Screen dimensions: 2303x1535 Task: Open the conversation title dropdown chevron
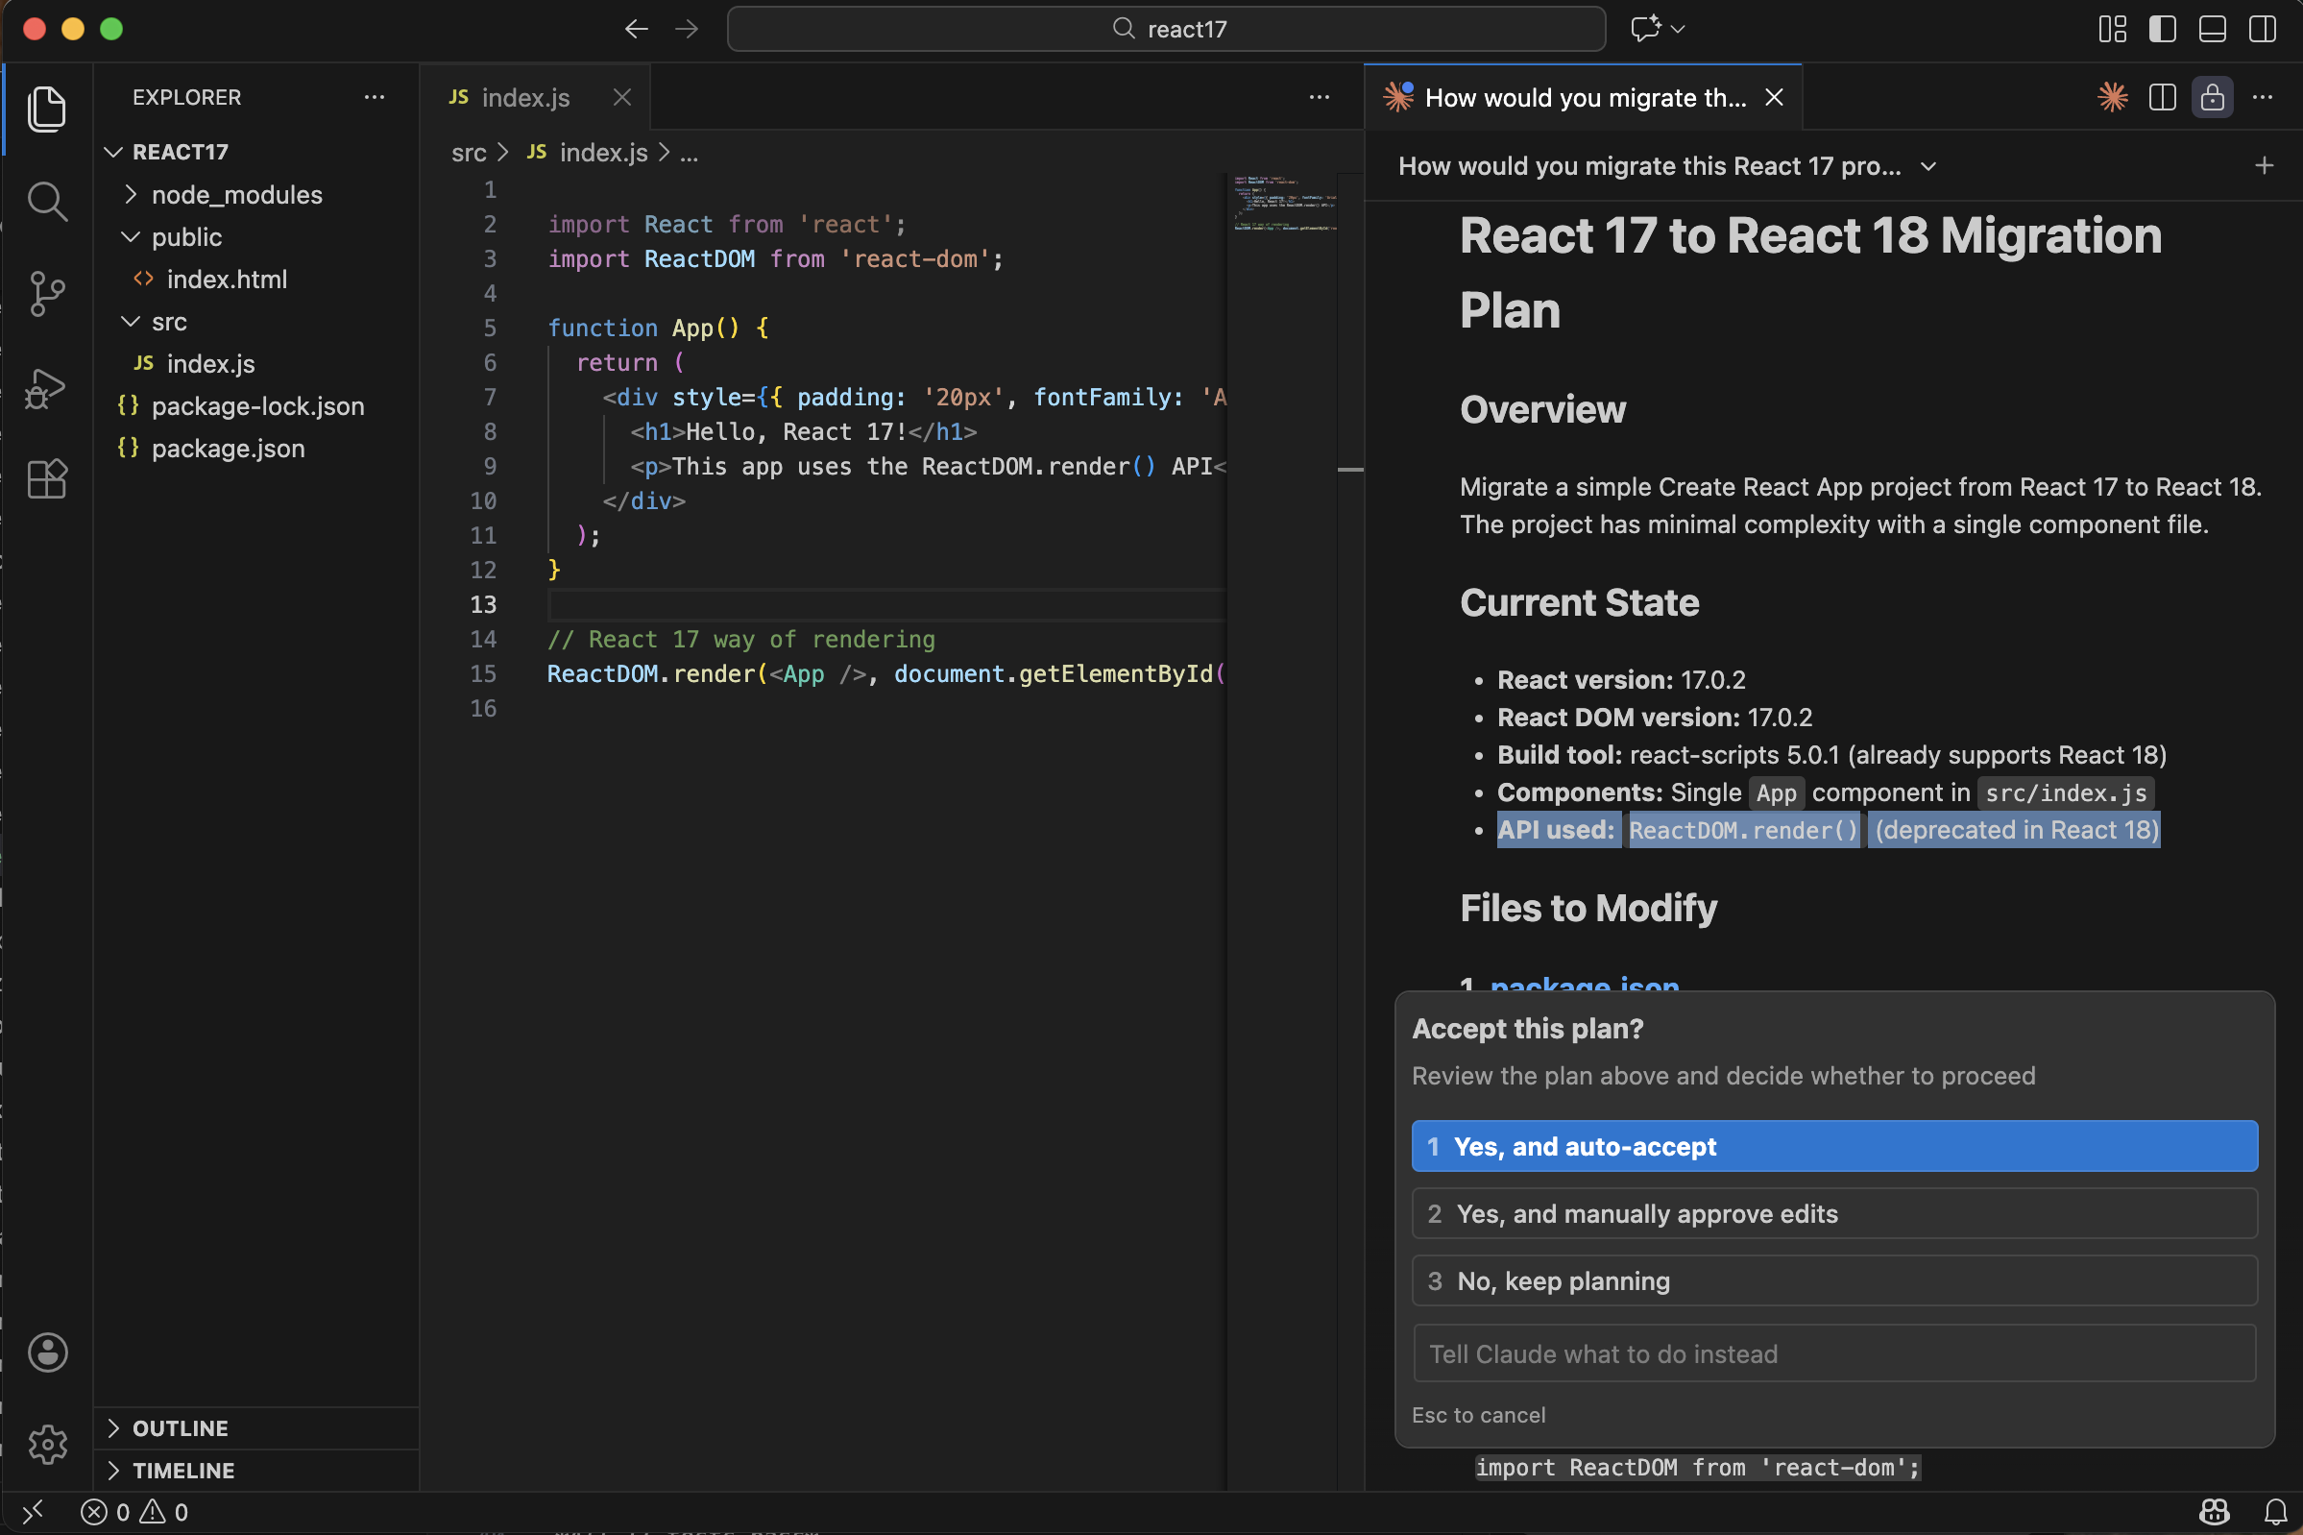(1928, 166)
